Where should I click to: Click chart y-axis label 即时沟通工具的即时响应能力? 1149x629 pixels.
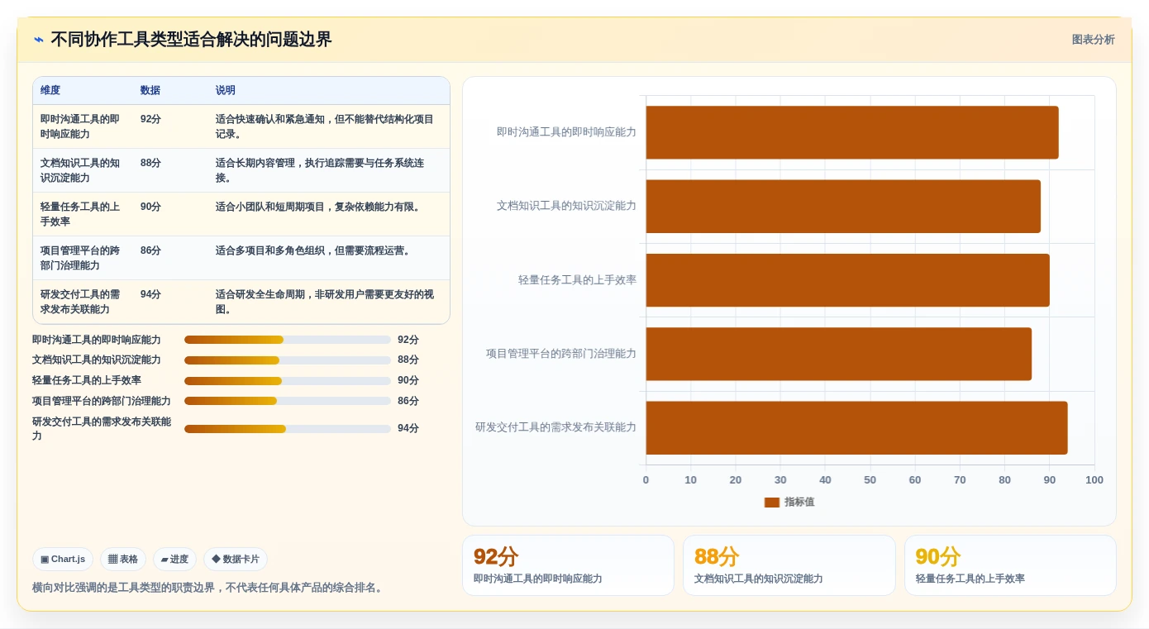point(566,132)
